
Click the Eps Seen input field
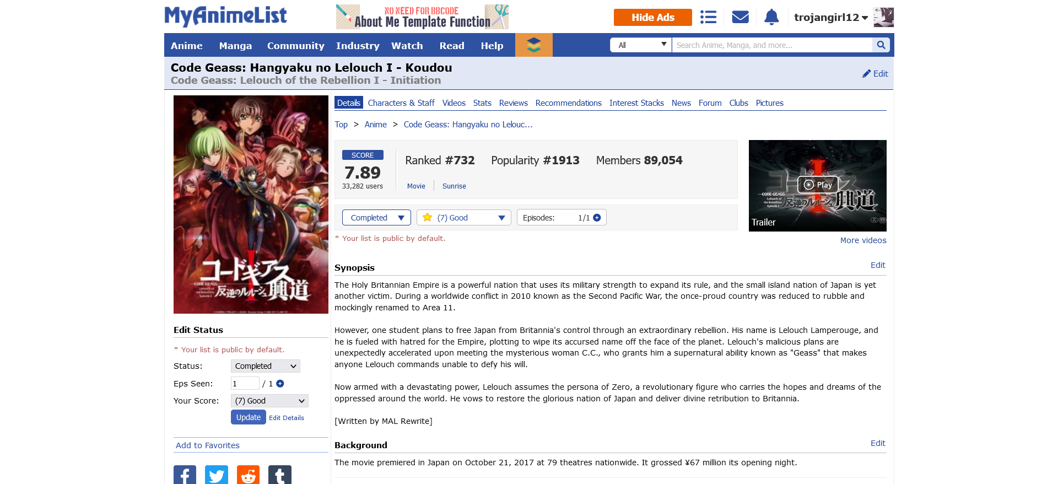[245, 384]
